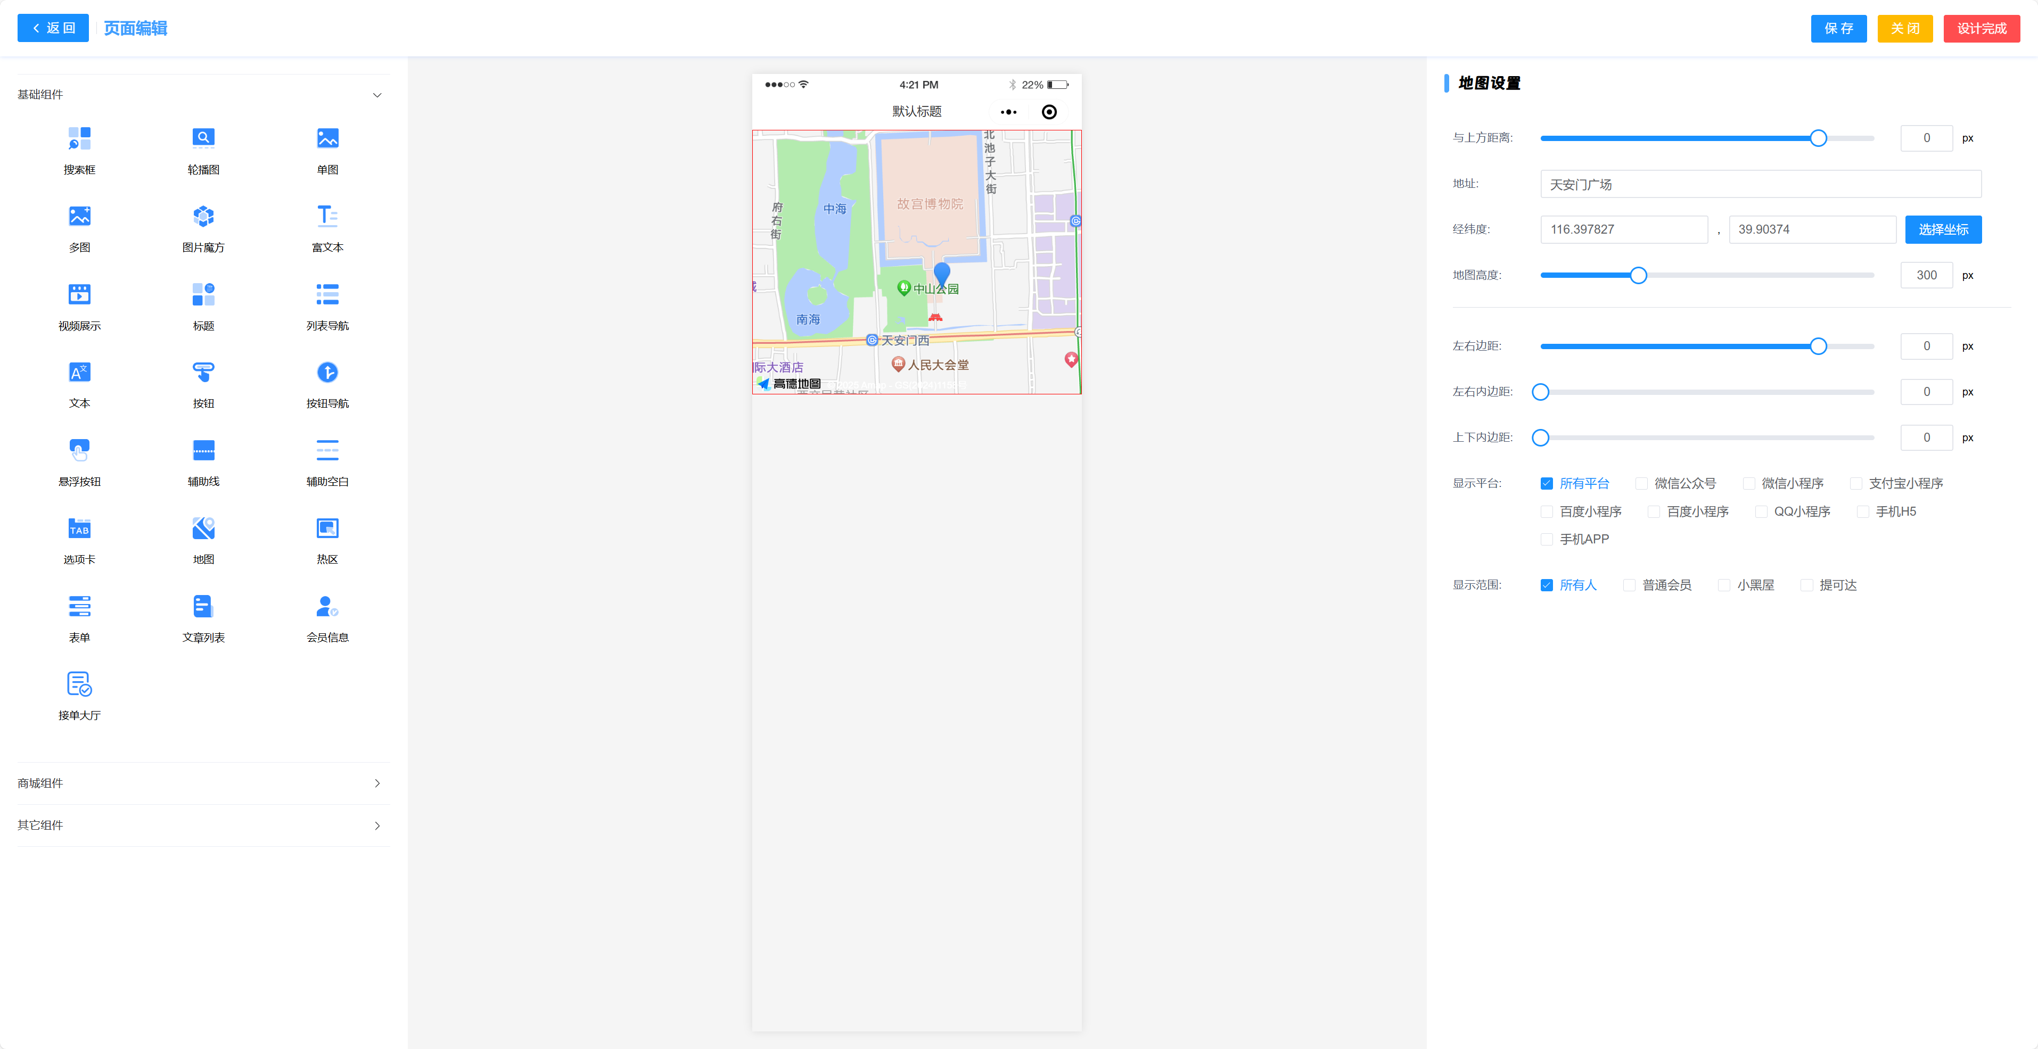Uncheck the 所有平台 platform checkbox
2038x1049 pixels.
click(x=1546, y=483)
